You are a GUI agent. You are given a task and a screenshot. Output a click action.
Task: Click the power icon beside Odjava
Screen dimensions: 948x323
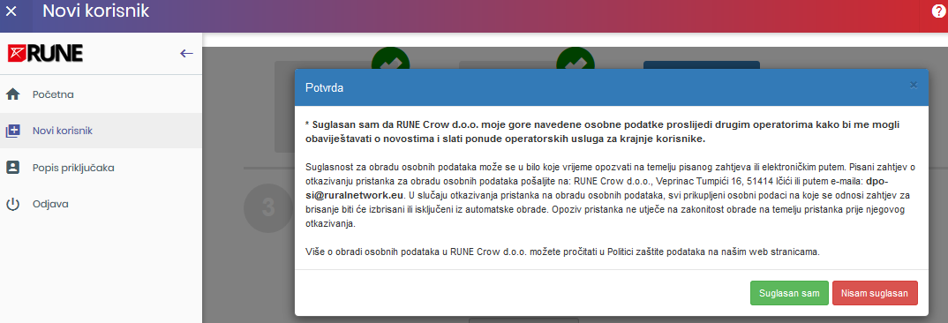tap(12, 204)
